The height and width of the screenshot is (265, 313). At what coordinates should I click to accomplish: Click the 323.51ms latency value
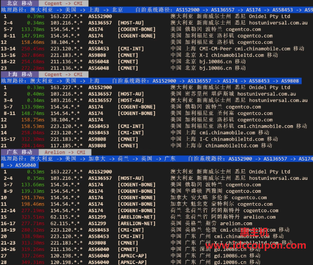pos(33,217)
